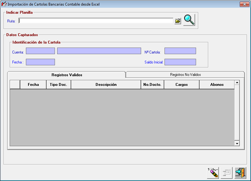Click the Identificación de la Cartola title
Viewport: 251px width, 181px height.
coord(36,42)
